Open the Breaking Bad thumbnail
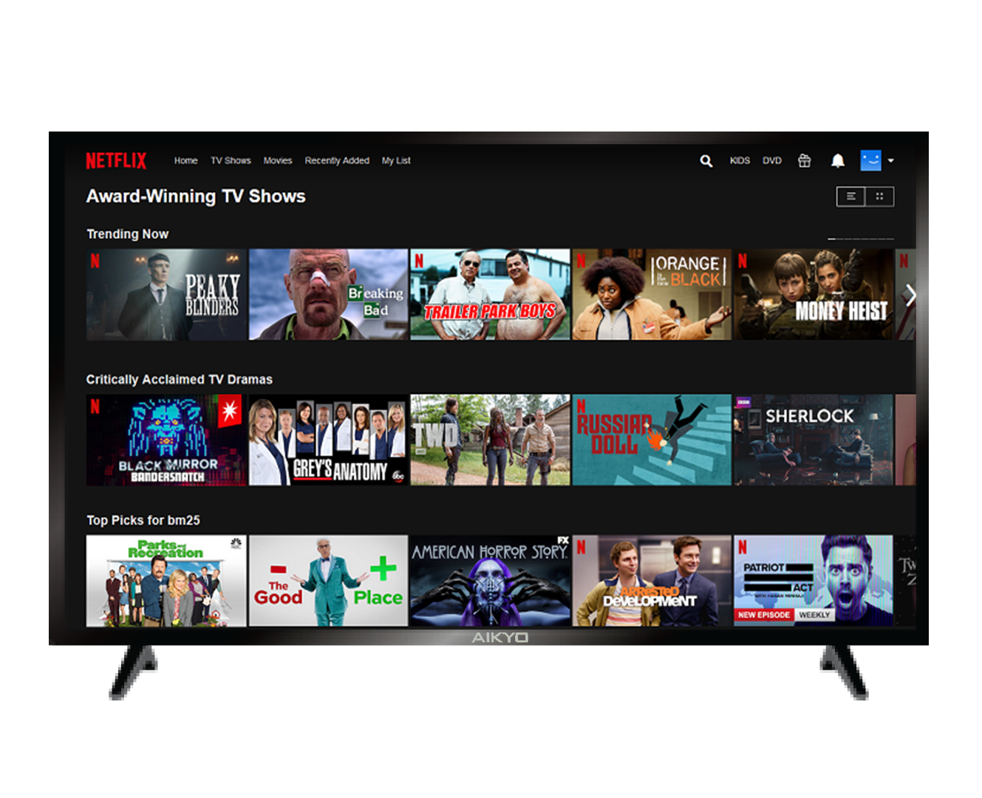982x798 pixels. [x=328, y=294]
